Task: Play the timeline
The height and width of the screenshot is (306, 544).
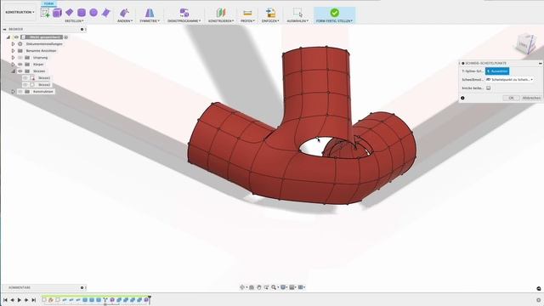Action: coord(20,300)
